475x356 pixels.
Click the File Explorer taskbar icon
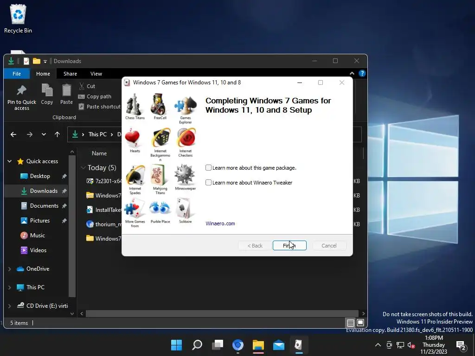tap(258, 345)
